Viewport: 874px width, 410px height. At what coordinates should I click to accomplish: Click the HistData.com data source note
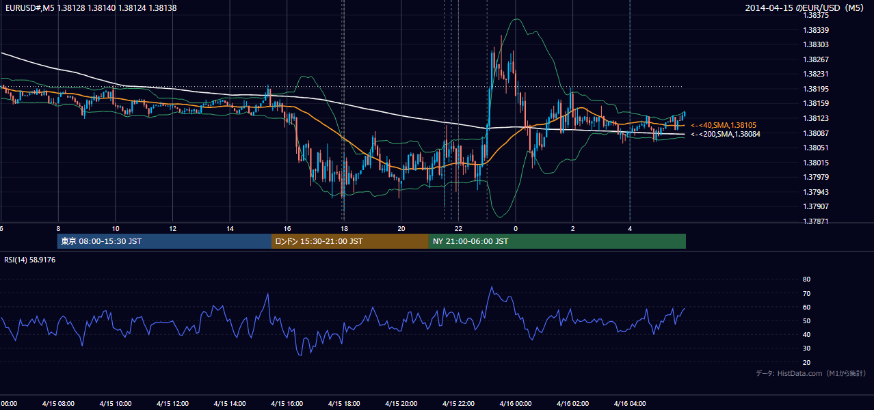coord(810,373)
